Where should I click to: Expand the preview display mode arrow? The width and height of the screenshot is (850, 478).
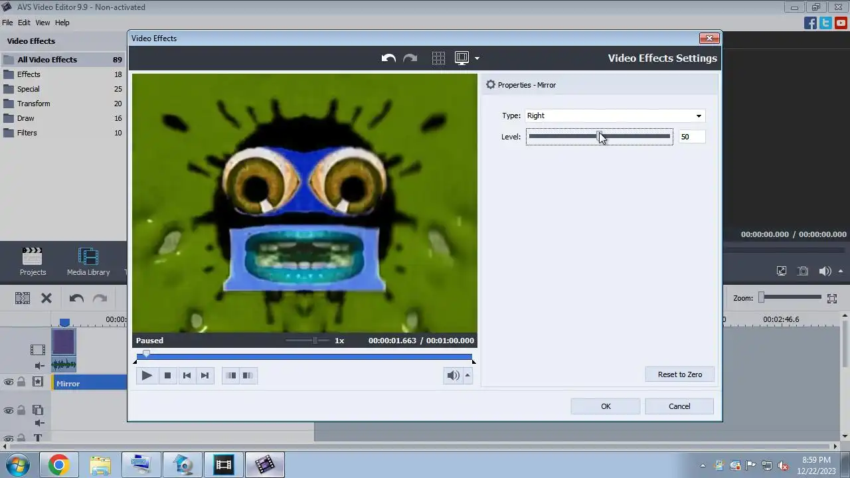pos(477,58)
